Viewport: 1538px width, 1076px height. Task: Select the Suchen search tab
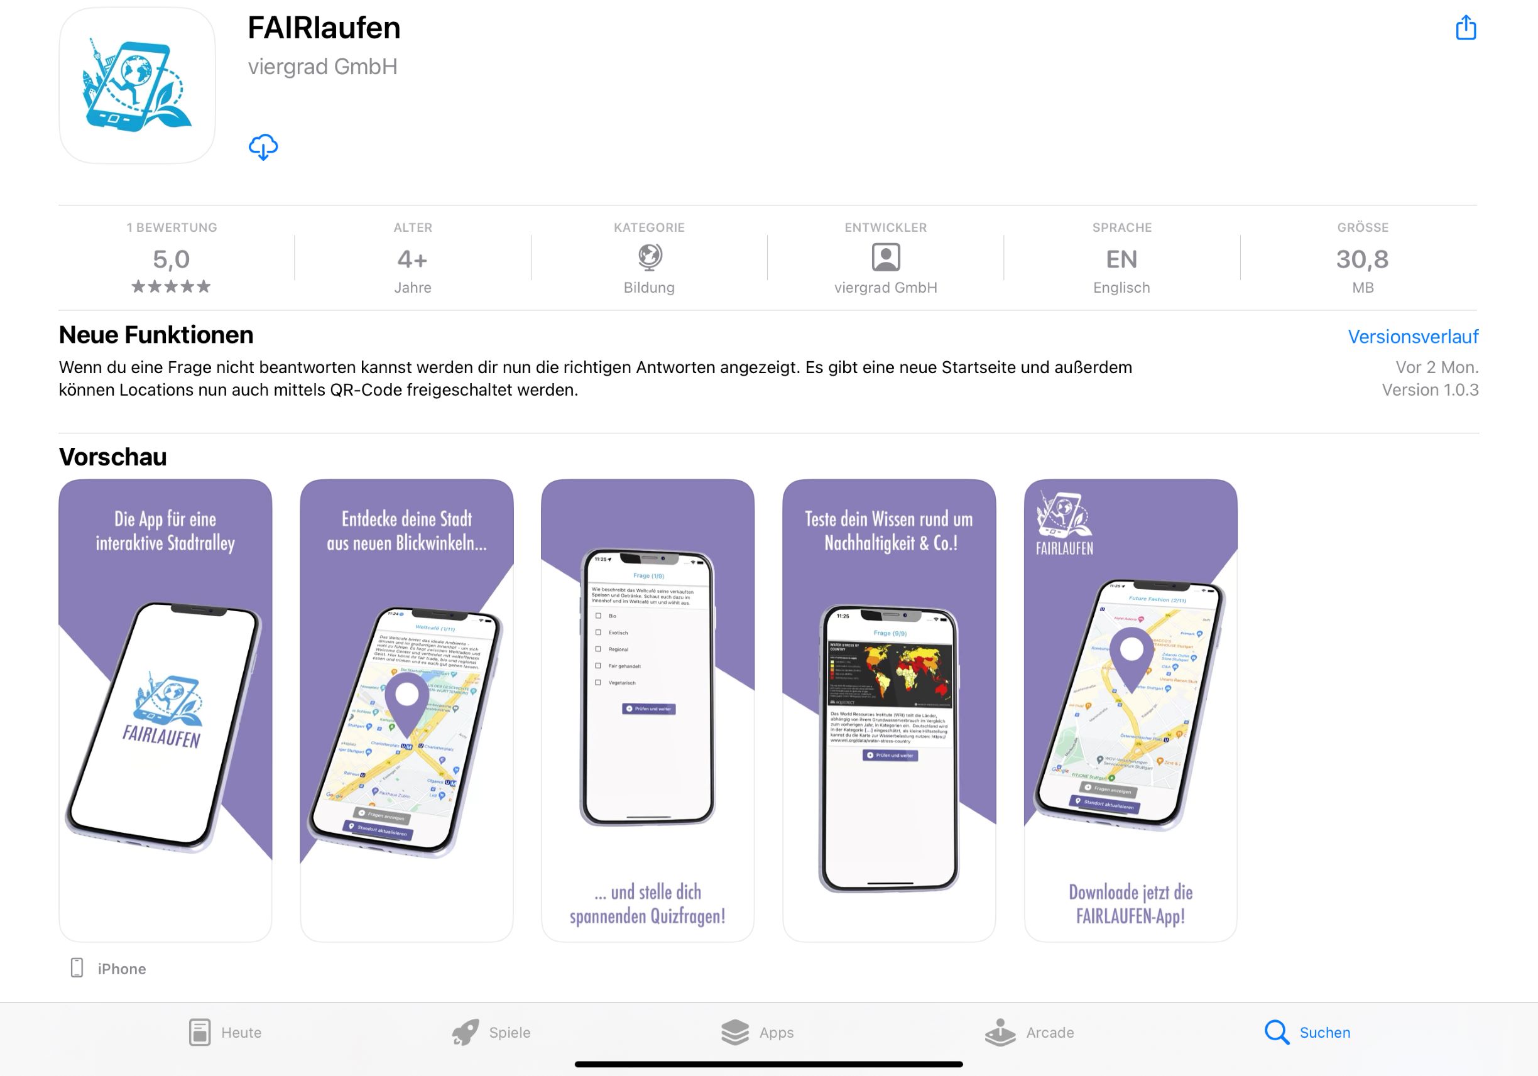[1307, 1032]
